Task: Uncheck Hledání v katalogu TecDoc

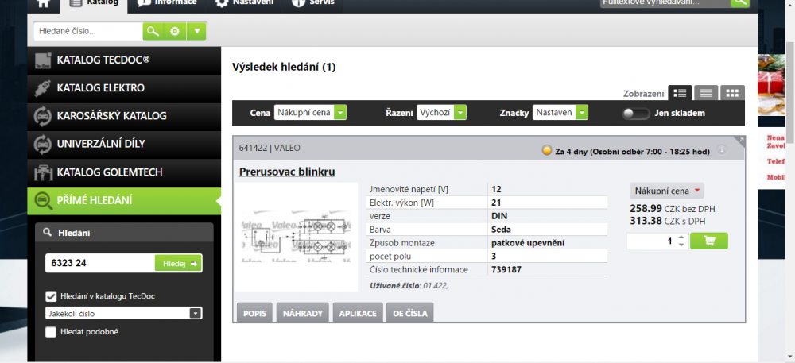Action: (x=51, y=296)
